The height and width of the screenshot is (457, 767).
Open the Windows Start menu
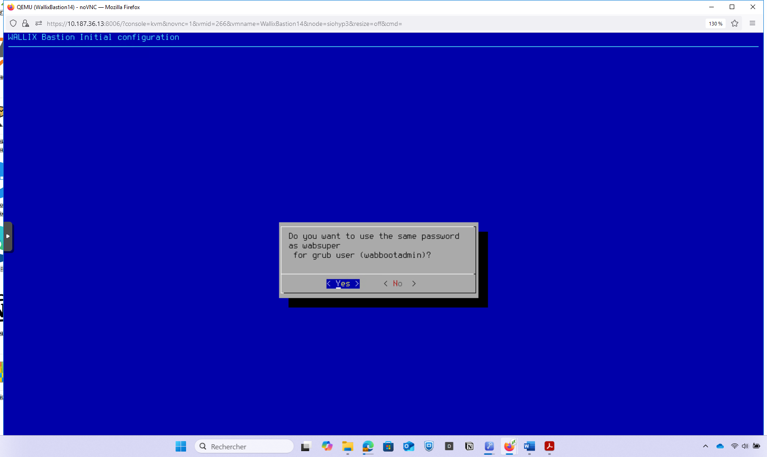coord(181,447)
